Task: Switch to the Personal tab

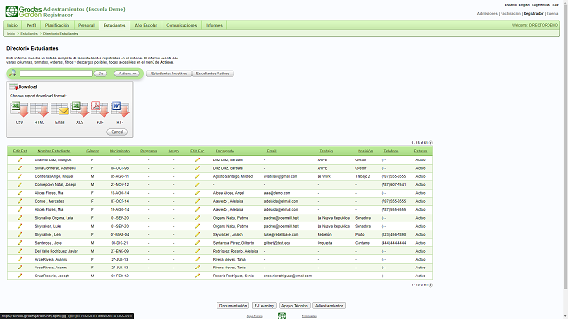Action: pyautogui.click(x=86, y=25)
